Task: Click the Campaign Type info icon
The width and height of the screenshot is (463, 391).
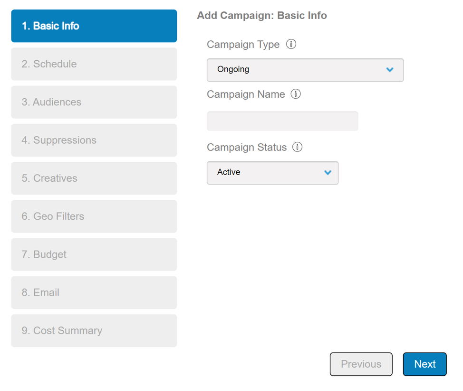Action: pyautogui.click(x=291, y=44)
